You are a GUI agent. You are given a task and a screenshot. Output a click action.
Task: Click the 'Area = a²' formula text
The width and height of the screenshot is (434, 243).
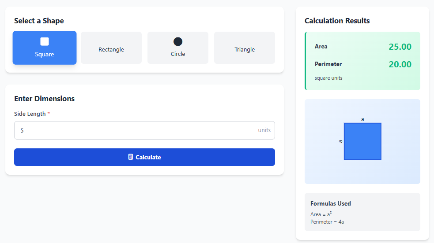(321, 214)
